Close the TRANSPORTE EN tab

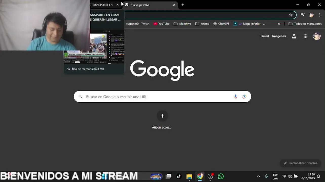[117, 5]
